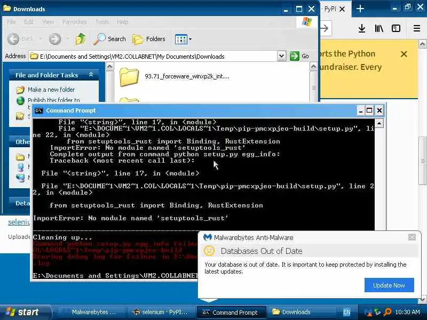This screenshot has width=427, height=320.
Task: Open Favorites menu in Downloads window
Action: click(74, 22)
